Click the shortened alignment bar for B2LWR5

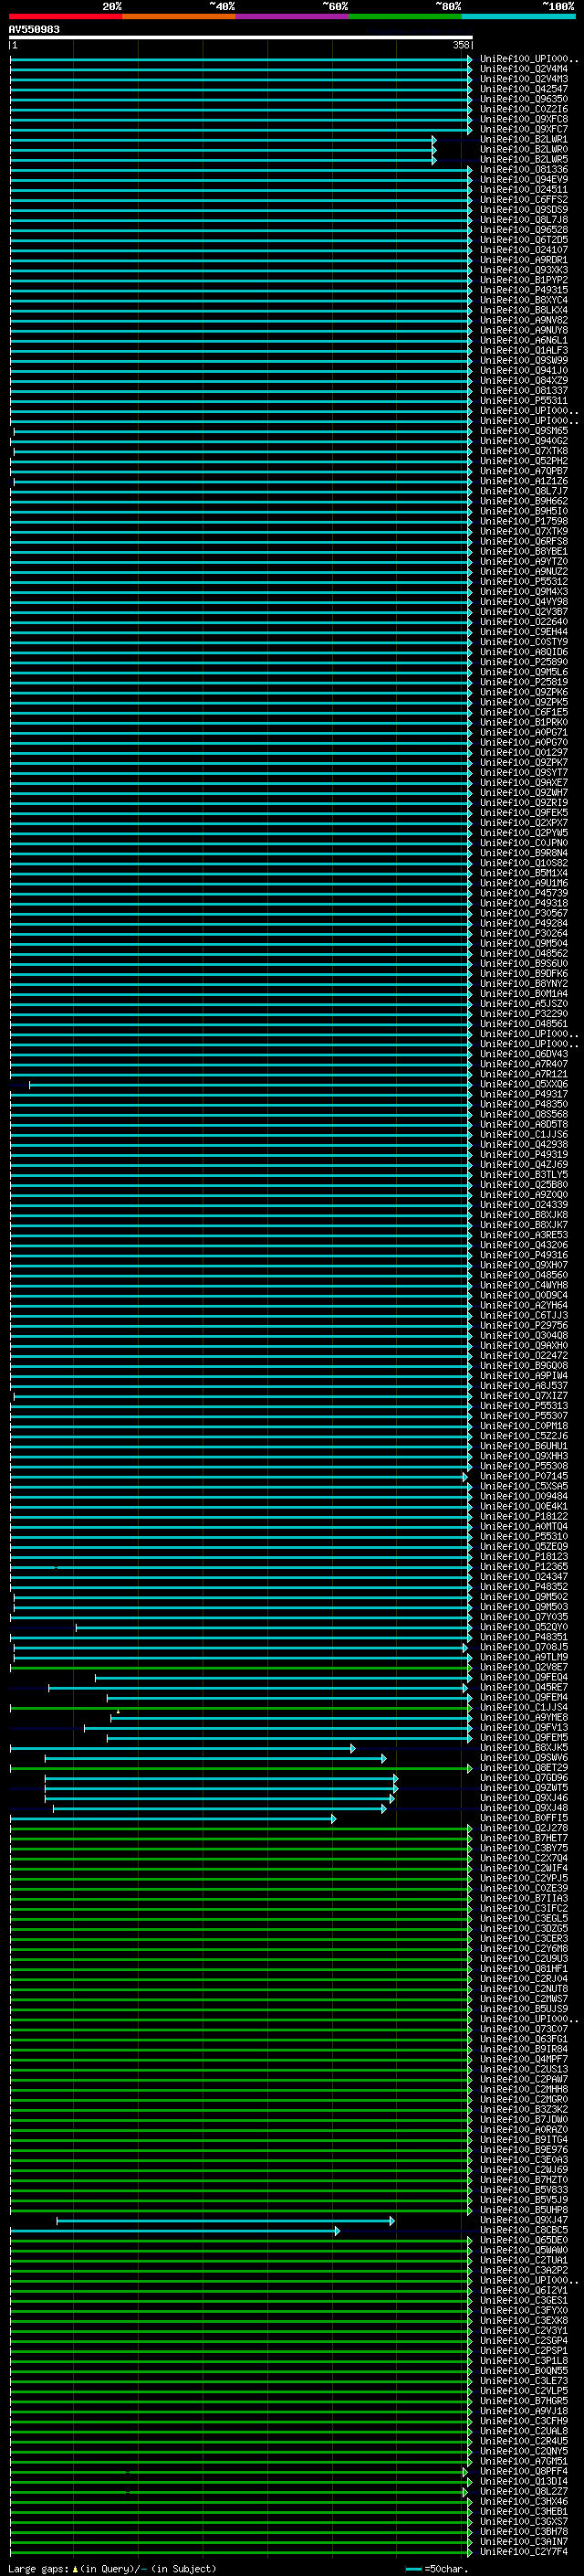click(222, 160)
